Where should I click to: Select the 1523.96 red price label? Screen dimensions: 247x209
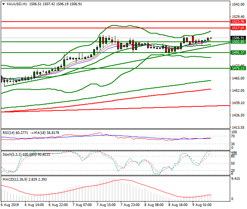point(238,22)
